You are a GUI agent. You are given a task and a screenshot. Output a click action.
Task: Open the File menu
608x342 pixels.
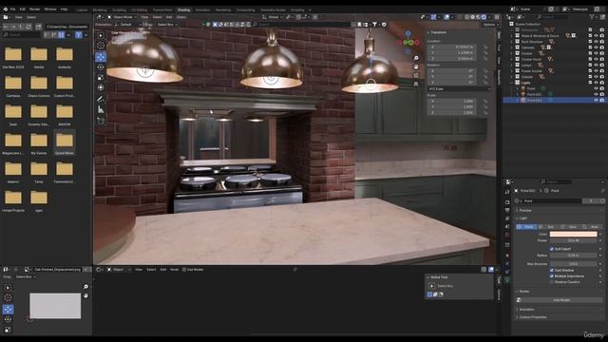pyautogui.click(x=12, y=9)
